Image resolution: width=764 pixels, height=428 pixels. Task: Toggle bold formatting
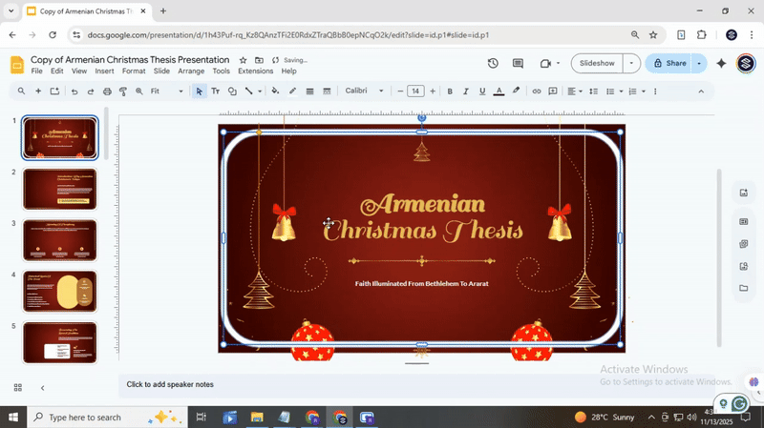[x=450, y=92]
